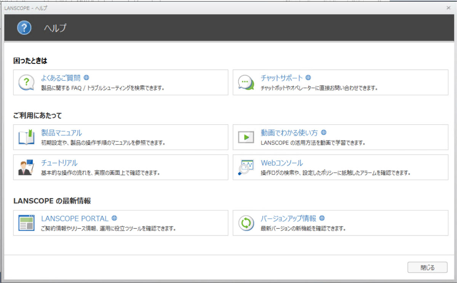Open the よくあるご質問 link
The image size is (457, 283).
pos(61,78)
